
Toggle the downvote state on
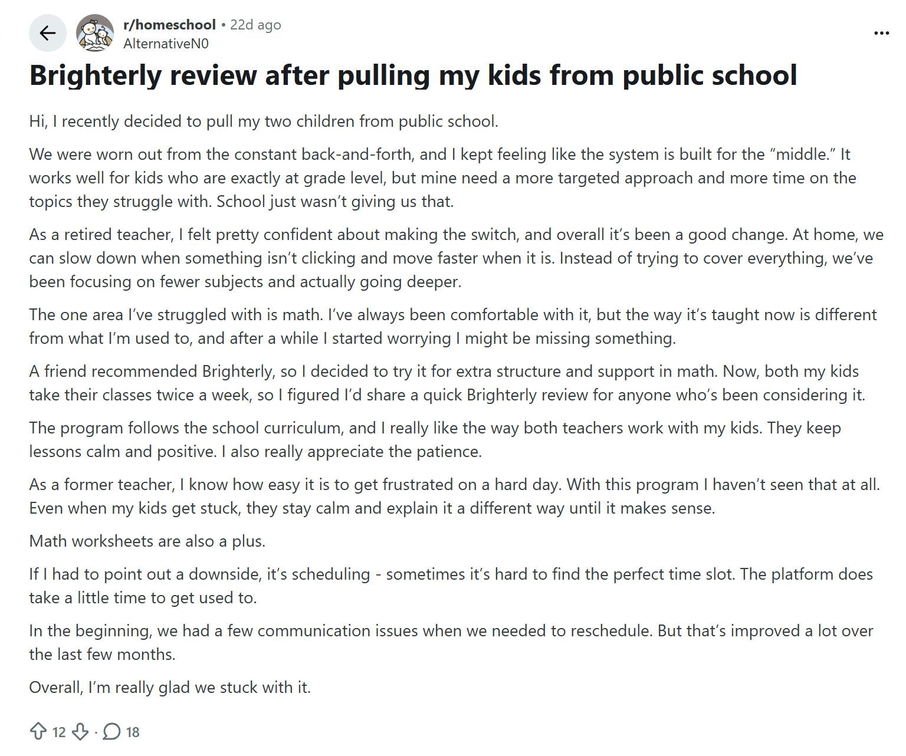click(x=80, y=731)
